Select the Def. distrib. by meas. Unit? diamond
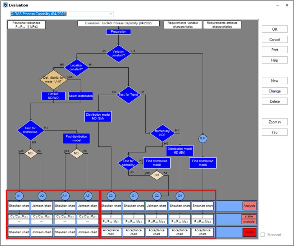Viewport: 294px width, 246px height. tap(54, 80)
